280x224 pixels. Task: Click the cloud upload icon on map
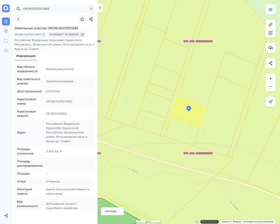click(x=271, y=48)
